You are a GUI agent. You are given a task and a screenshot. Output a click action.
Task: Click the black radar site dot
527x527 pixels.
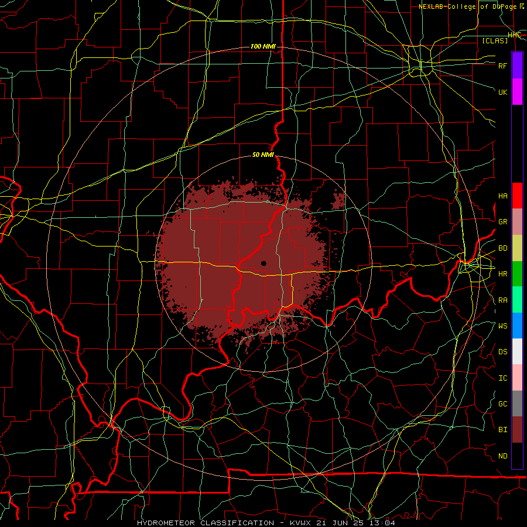pos(264,263)
